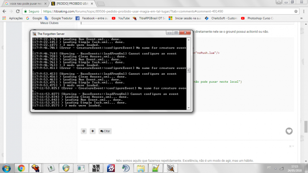
Task: Click the address bar URL field
Action: coord(133,11)
